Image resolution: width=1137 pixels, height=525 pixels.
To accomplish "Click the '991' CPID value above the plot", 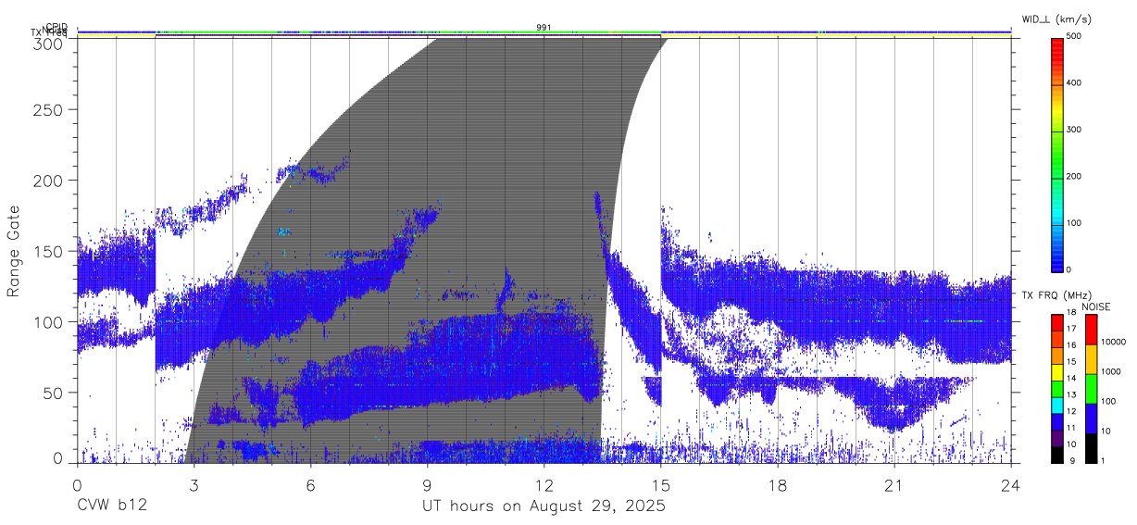I will pos(544,28).
